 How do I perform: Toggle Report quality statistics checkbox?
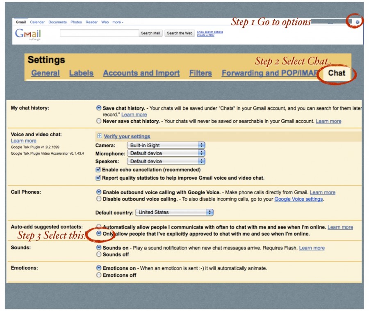click(x=98, y=178)
